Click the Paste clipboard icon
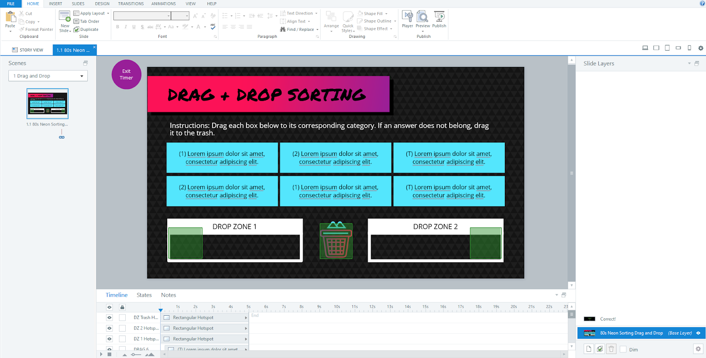Image resolution: width=706 pixels, height=358 pixels. [x=10, y=18]
